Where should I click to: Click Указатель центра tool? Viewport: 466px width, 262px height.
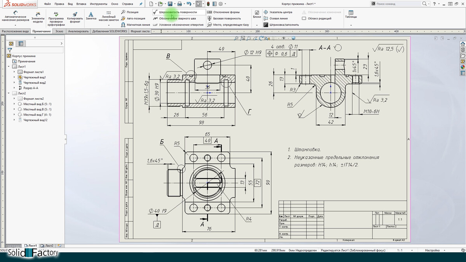click(278, 12)
